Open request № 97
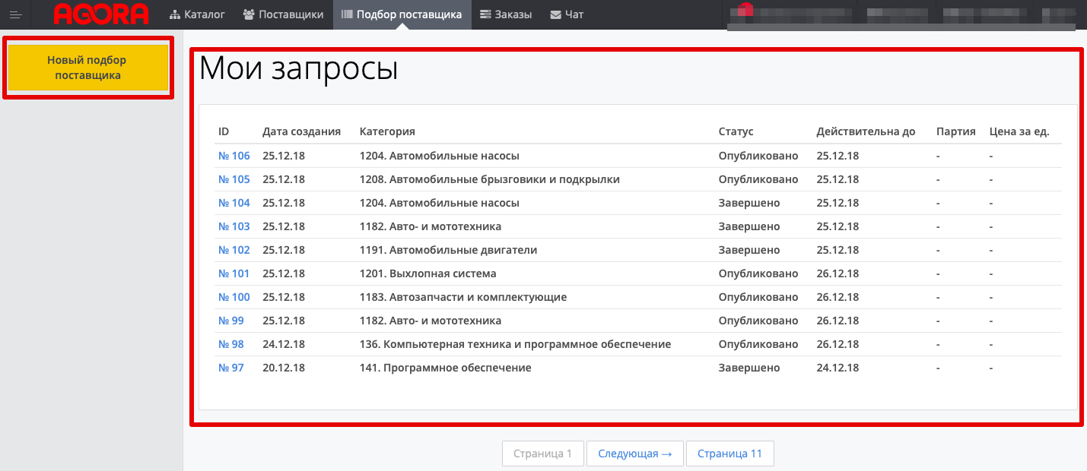1087x471 pixels. 230,368
